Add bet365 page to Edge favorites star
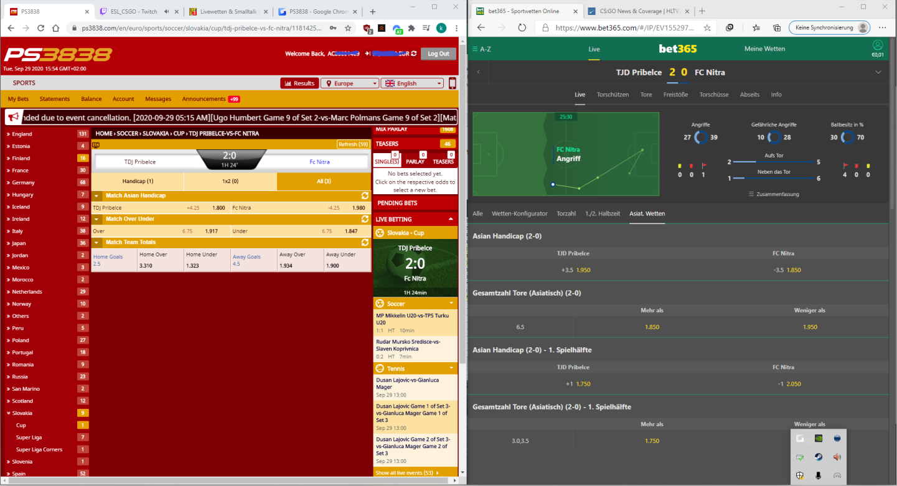This screenshot has height=486, width=897. pos(707,28)
